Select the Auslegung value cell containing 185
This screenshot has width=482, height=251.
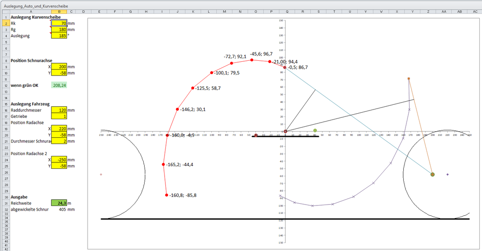click(x=59, y=36)
